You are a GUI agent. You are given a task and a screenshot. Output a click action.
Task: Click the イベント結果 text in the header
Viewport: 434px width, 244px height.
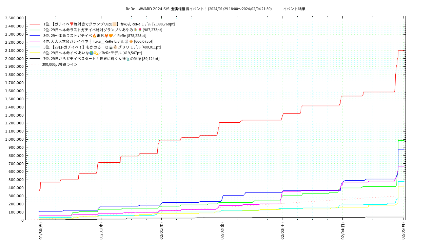(294, 9)
